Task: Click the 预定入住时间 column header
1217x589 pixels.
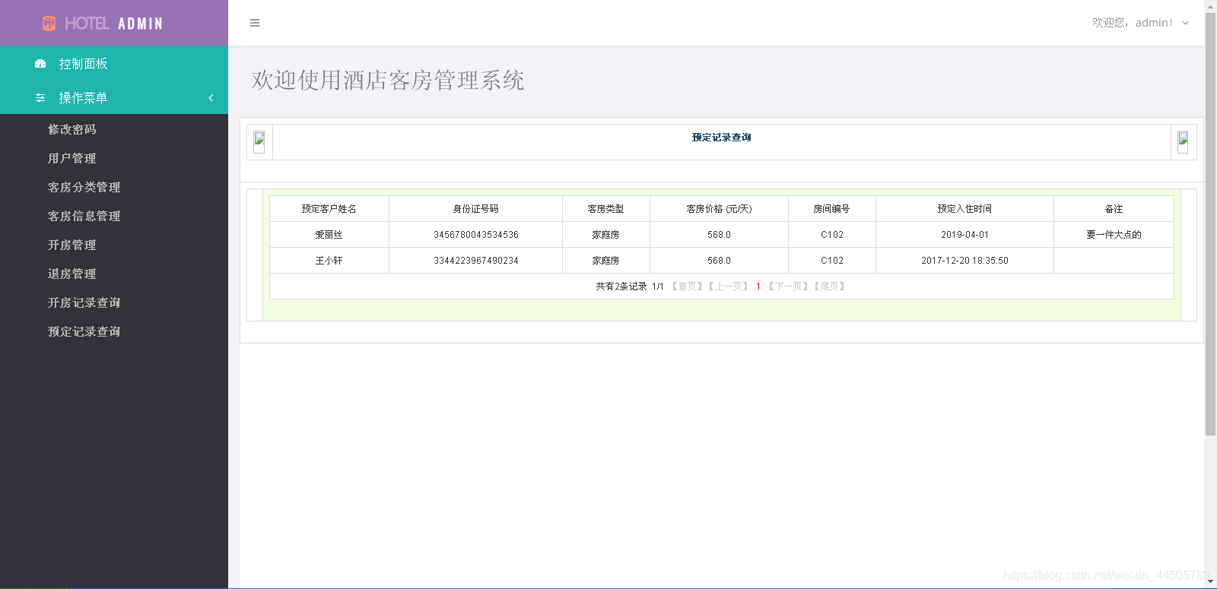Action: coord(965,209)
